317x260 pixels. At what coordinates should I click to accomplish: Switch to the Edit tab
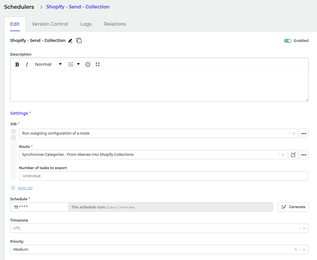pyautogui.click(x=15, y=24)
